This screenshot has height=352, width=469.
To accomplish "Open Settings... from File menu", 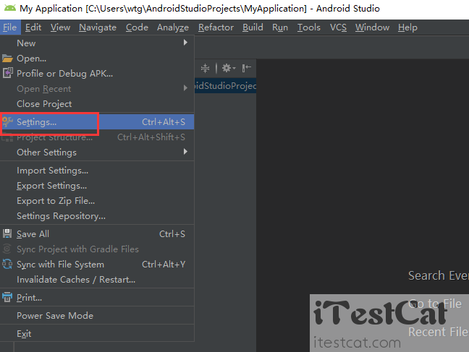I will [97, 122].
